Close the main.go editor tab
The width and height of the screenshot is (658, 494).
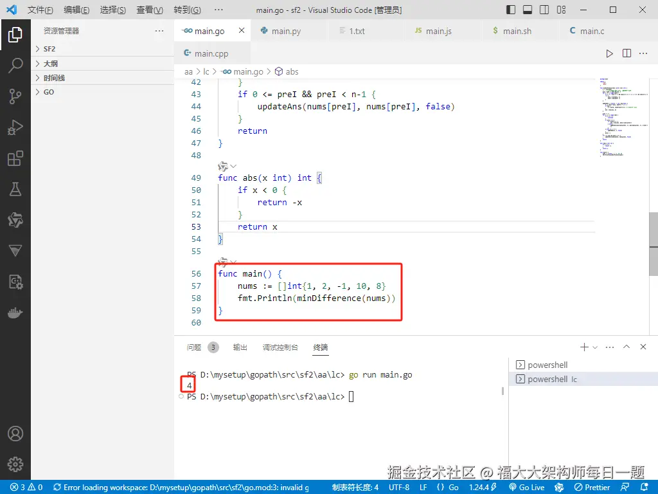point(242,30)
